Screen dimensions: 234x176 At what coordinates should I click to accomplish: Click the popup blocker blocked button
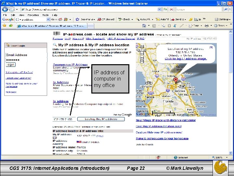tap(106, 19)
